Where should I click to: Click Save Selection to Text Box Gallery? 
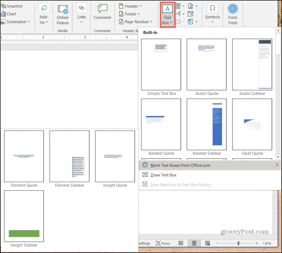pyautogui.click(x=210, y=185)
